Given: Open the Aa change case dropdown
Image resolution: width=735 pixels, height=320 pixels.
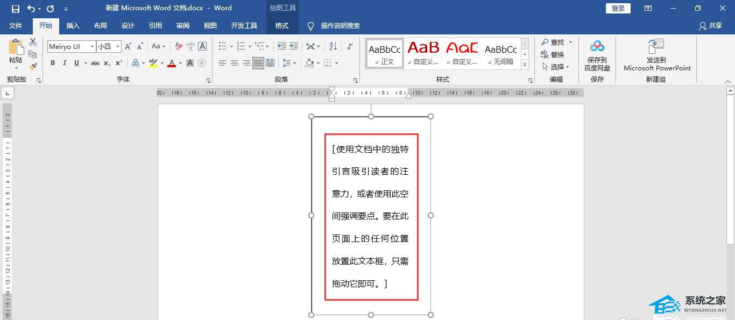Looking at the screenshot, I should click(x=158, y=47).
